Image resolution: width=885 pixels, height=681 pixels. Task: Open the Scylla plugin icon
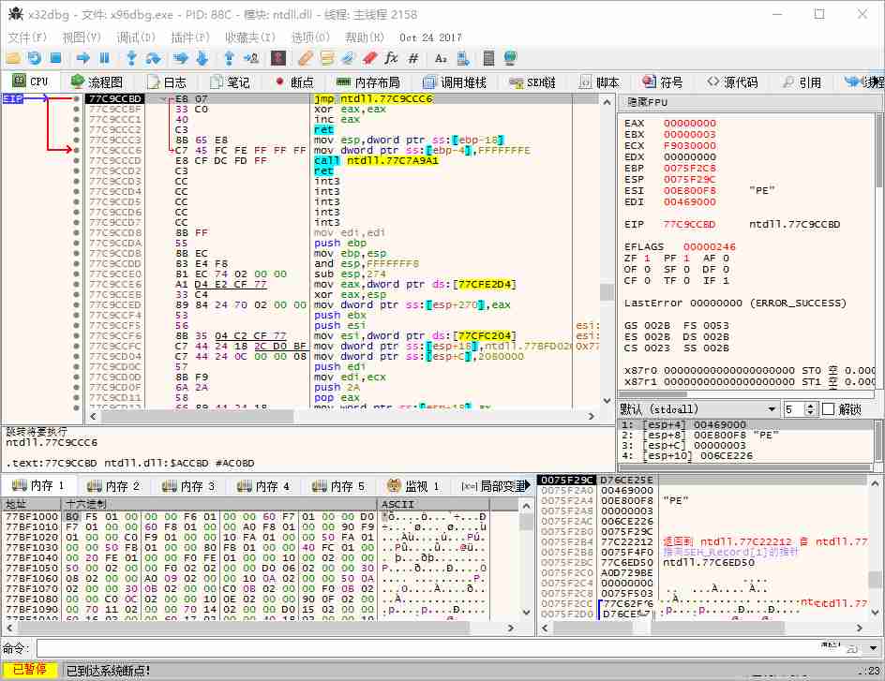point(278,58)
